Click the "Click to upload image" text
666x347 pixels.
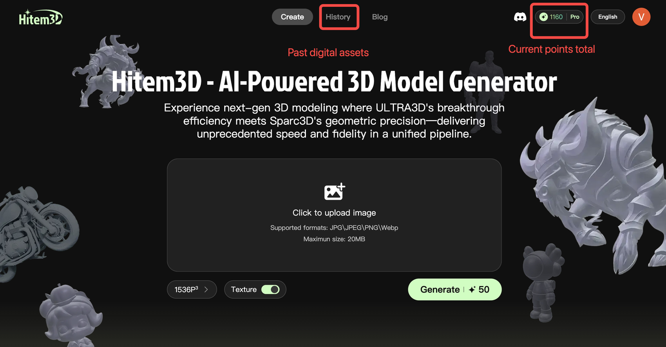tap(335, 213)
